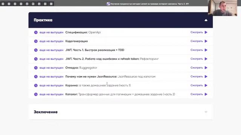Click еще не выпущен status in OpenApi row

(x=52, y=32)
